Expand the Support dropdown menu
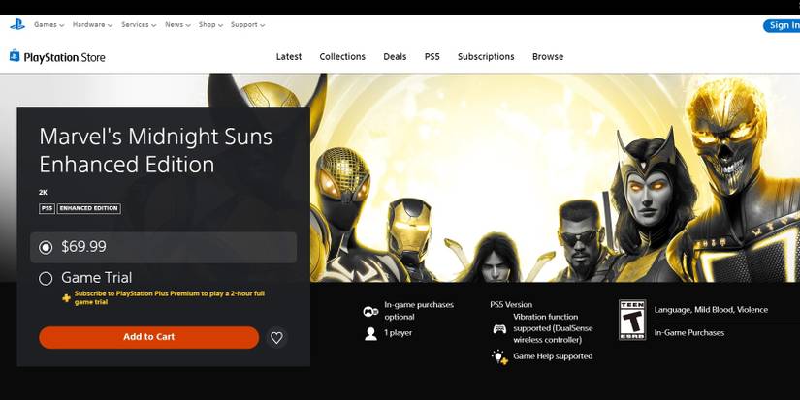 tap(247, 24)
